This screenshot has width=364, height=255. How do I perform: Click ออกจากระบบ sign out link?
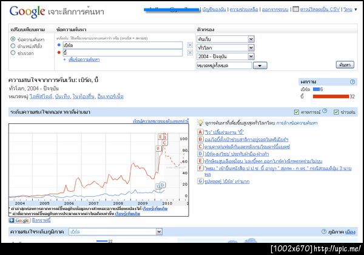(275, 9)
